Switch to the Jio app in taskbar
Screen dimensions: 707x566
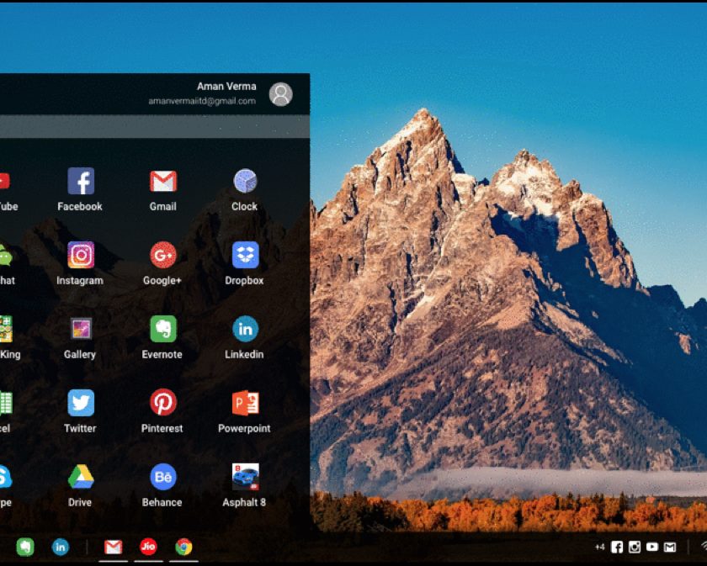pos(148,547)
